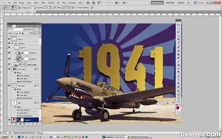
Task: Expand more workspaces chevron
Action: 188,3
